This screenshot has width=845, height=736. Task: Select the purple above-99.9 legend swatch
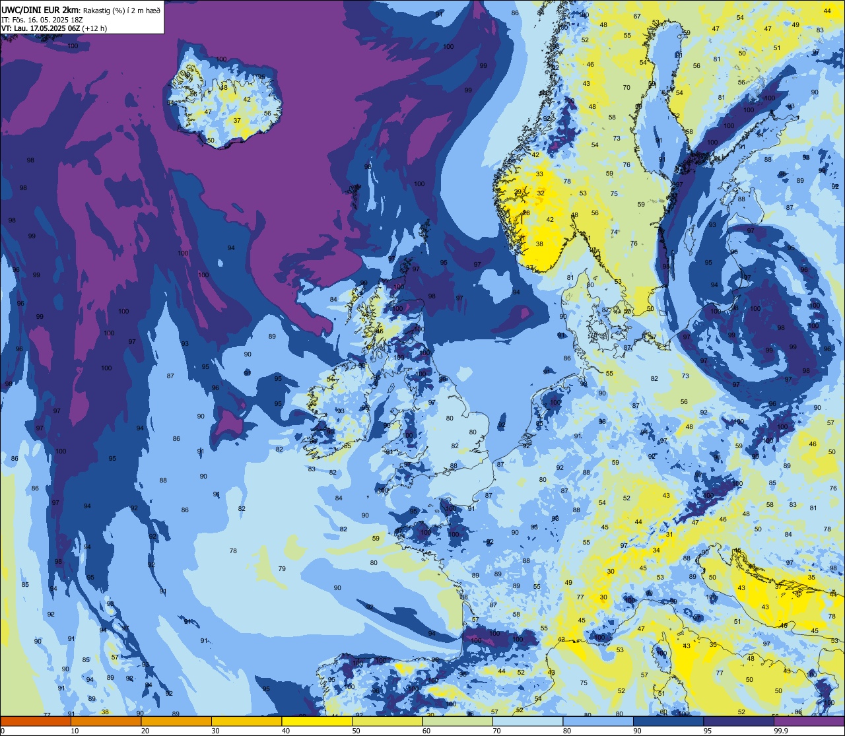pos(809,721)
